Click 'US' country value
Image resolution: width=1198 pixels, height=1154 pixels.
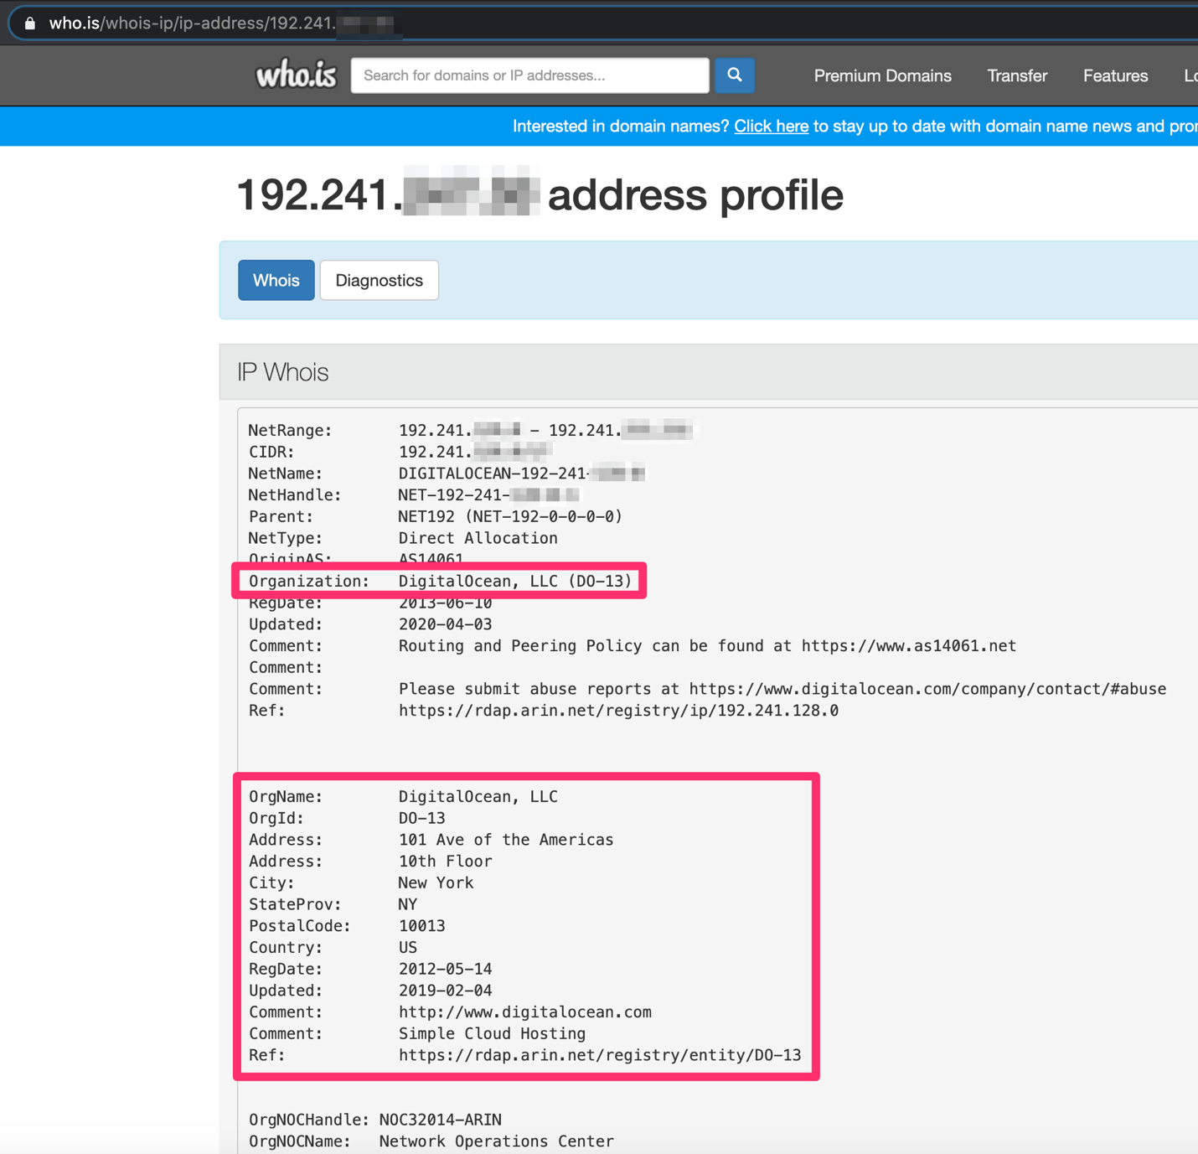click(407, 948)
